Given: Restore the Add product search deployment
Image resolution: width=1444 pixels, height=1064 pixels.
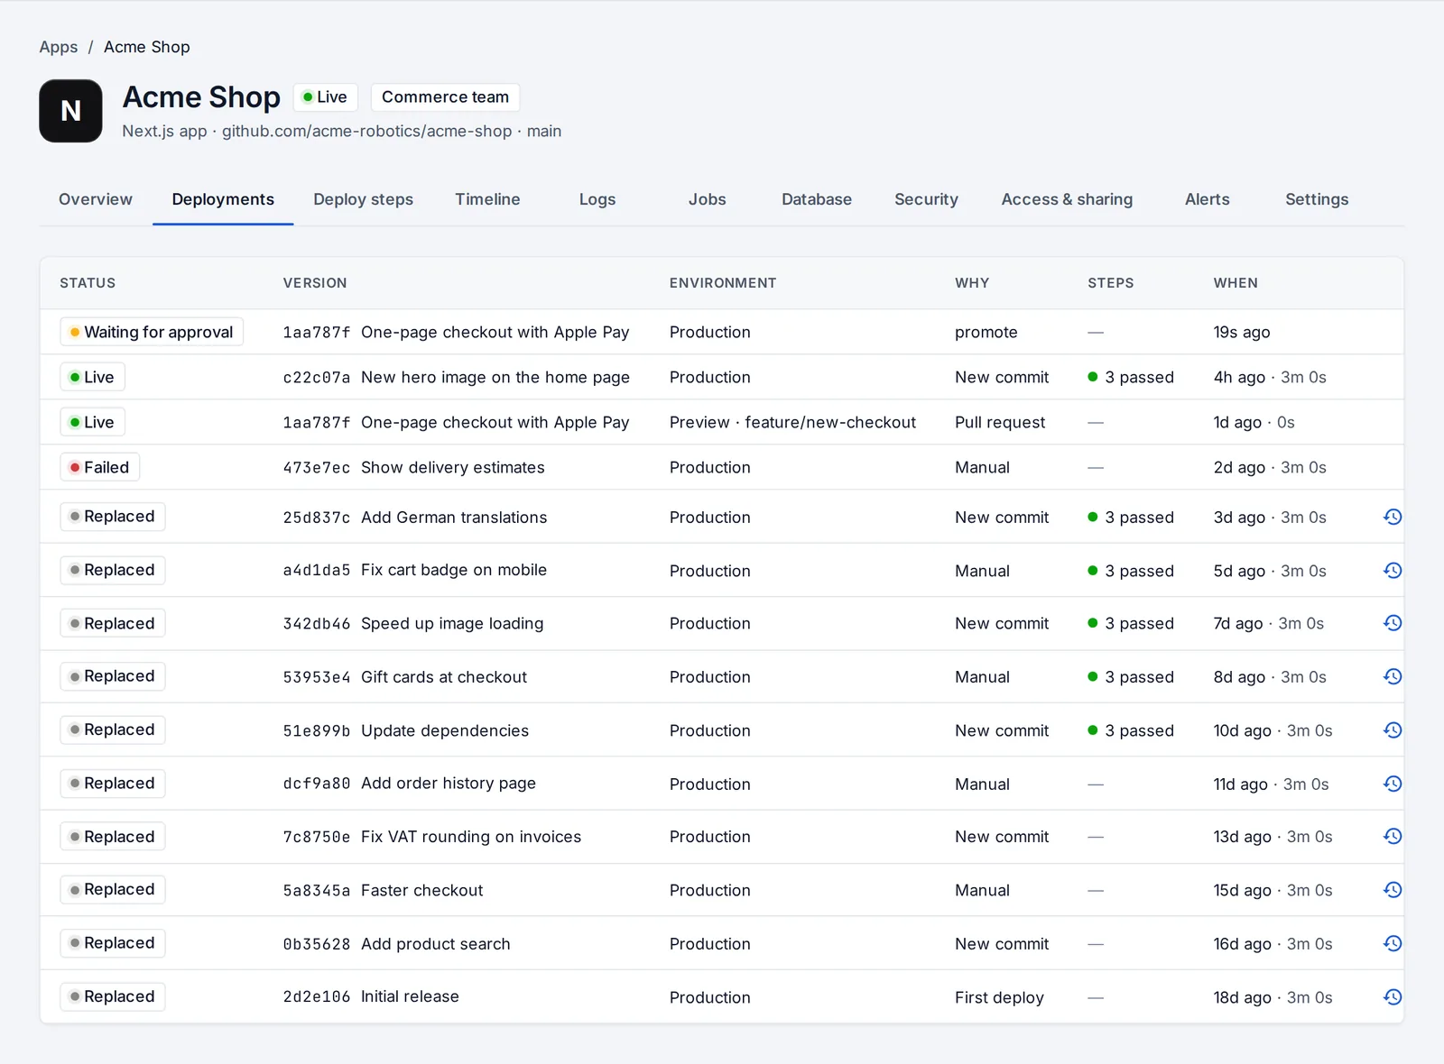Looking at the screenshot, I should pyautogui.click(x=1393, y=943).
